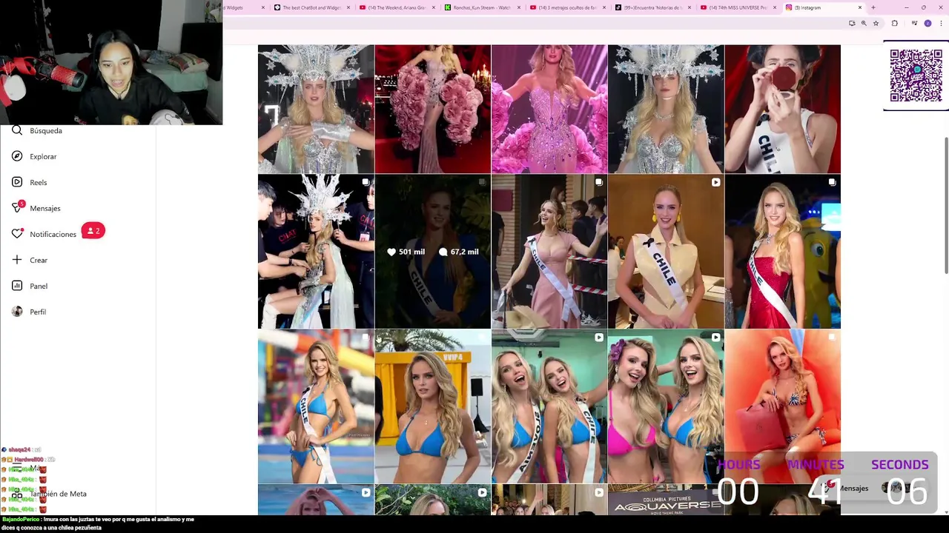This screenshot has height=533, width=949.
Task: Open the Chrome profile avatar
Action: point(927,23)
